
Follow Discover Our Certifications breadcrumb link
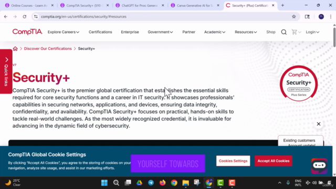pyautogui.click(x=48, y=49)
